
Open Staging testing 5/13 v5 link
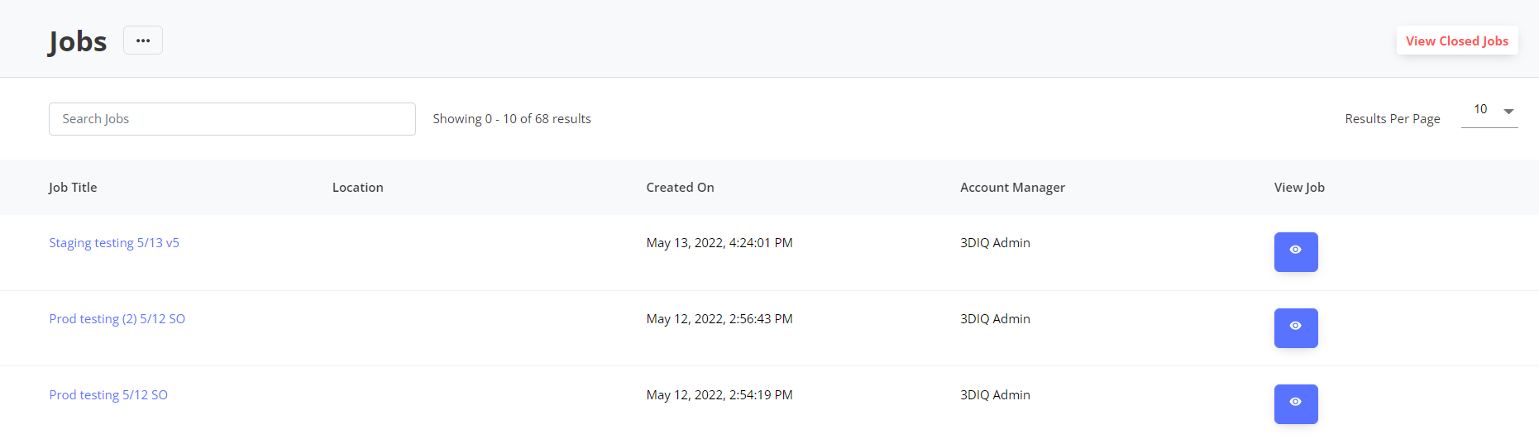point(114,243)
